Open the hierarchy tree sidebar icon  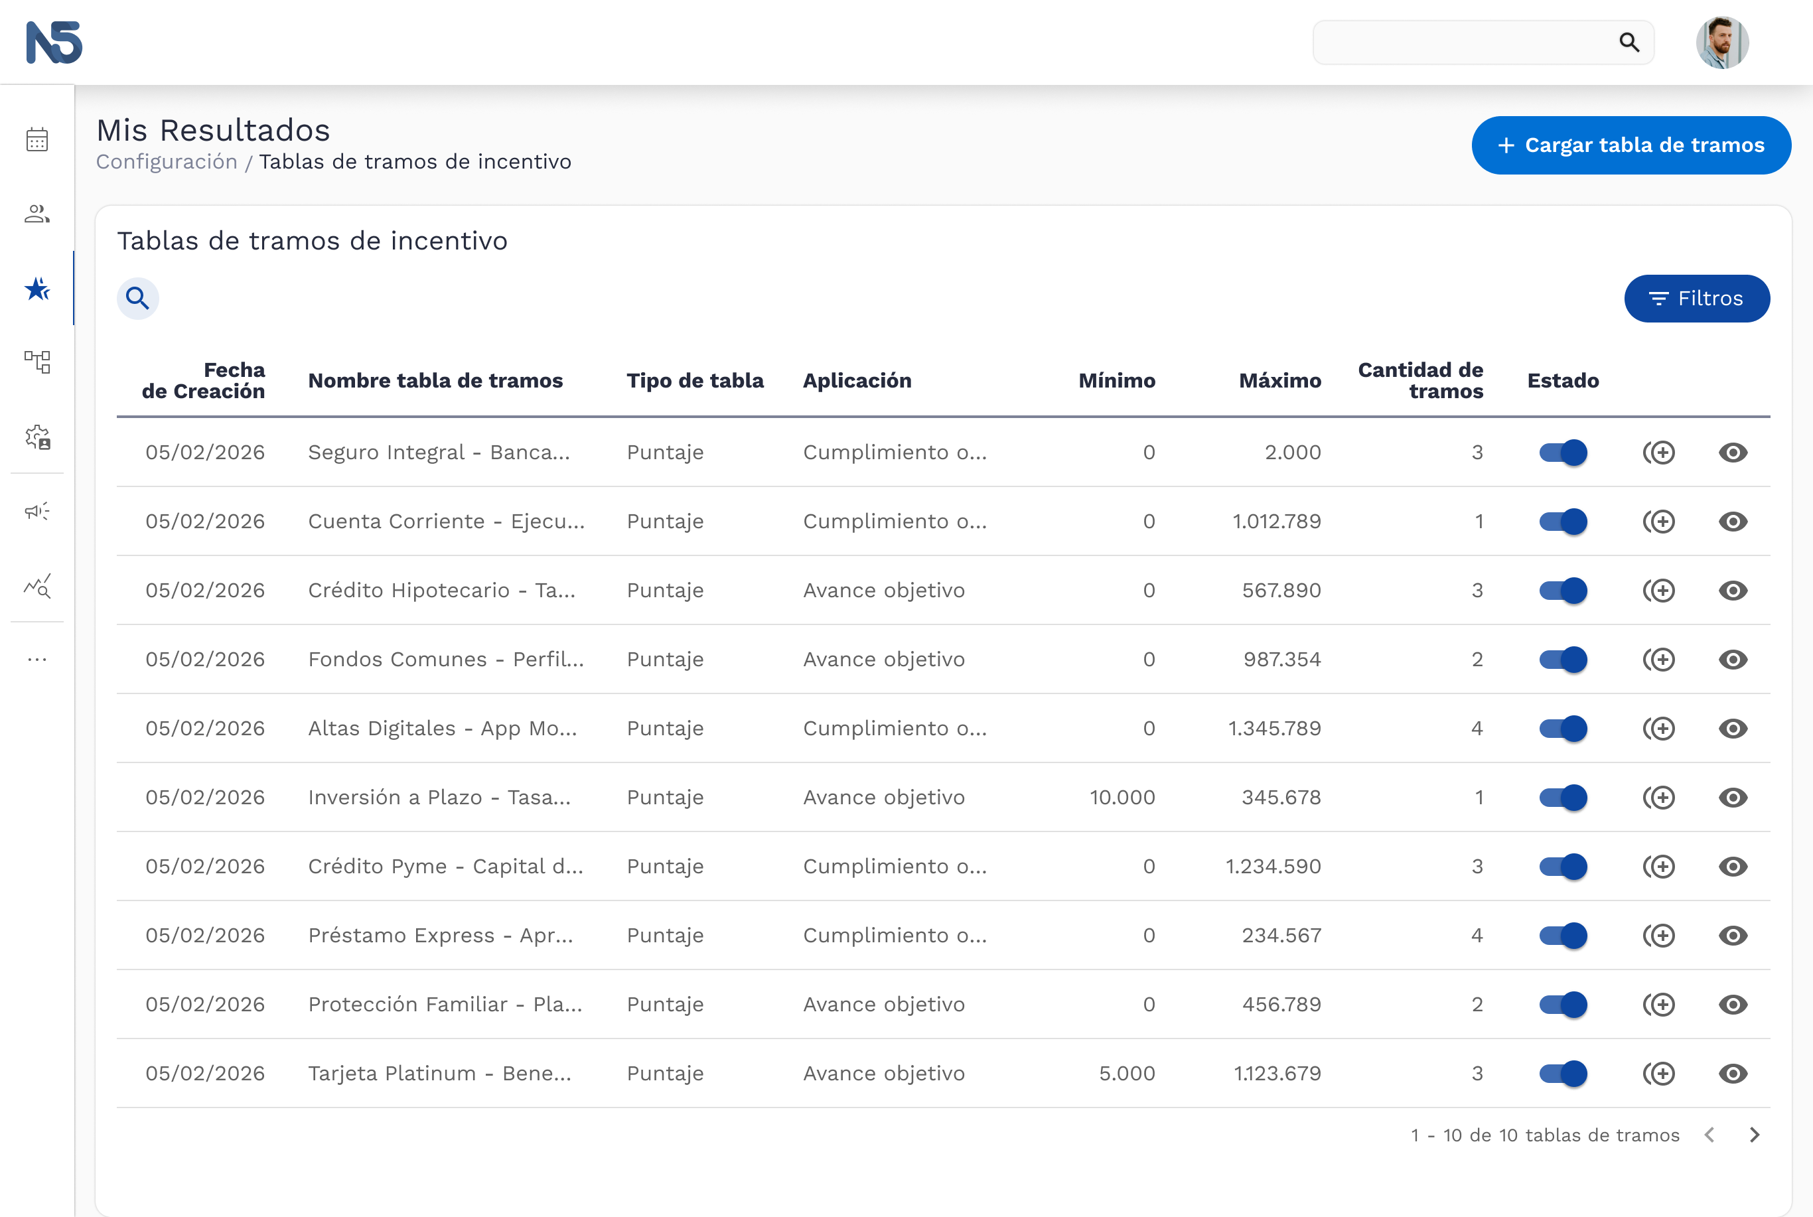coord(37,362)
